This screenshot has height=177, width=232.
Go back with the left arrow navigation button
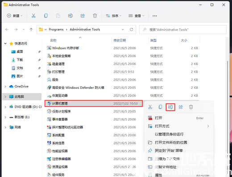pyautogui.click(x=7, y=29)
